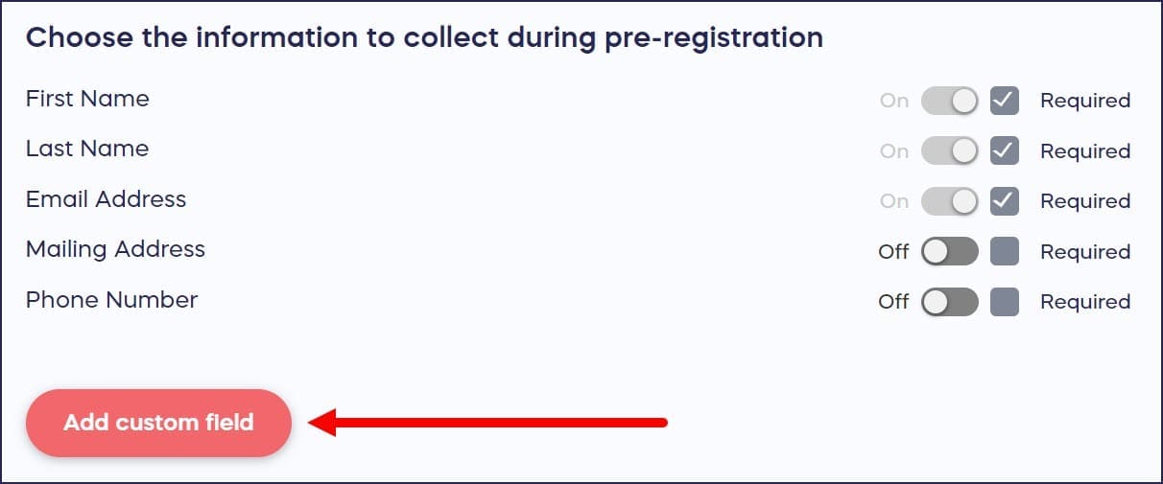This screenshot has height=484, width=1163.
Task: Uncheck the Email Address Required checkbox
Action: pos(1004,201)
